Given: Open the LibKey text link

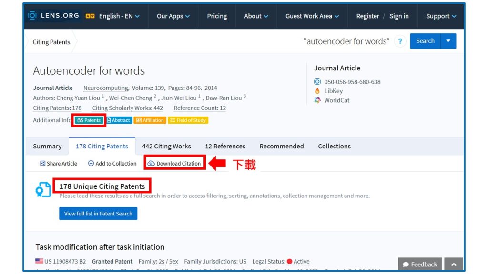Looking at the screenshot, I should pos(333,91).
